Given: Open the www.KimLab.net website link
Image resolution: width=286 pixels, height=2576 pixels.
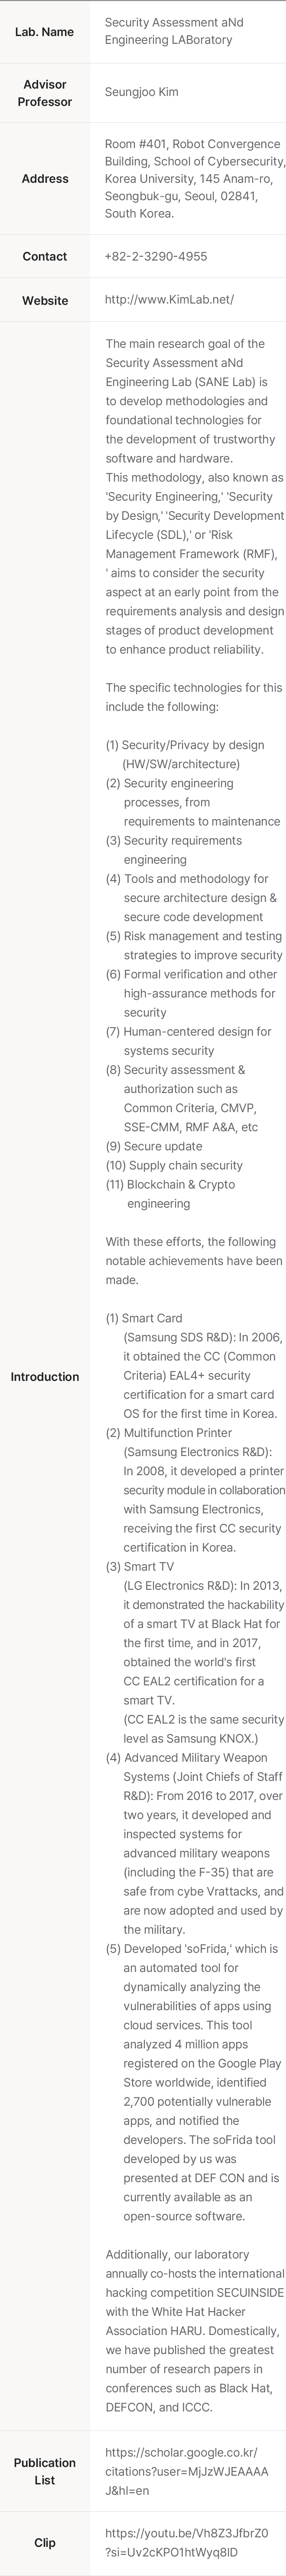Looking at the screenshot, I should [169, 300].
